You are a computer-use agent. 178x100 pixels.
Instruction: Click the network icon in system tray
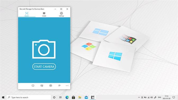click(x=149, y=97)
